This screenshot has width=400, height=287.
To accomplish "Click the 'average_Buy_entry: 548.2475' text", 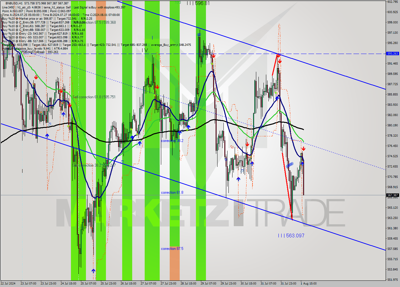I will [x=171, y=45].
